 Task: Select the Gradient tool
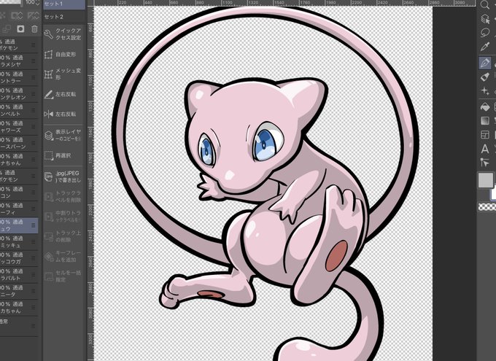(484, 121)
